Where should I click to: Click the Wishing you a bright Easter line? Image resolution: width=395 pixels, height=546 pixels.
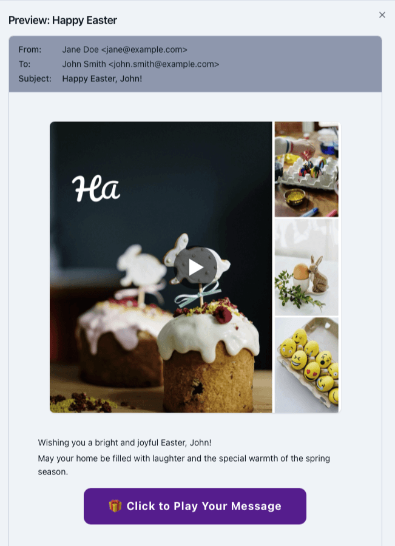[125, 443]
